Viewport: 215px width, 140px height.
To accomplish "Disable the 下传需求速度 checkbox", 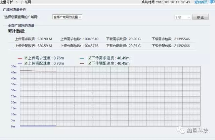I will (x=89, y=57).
